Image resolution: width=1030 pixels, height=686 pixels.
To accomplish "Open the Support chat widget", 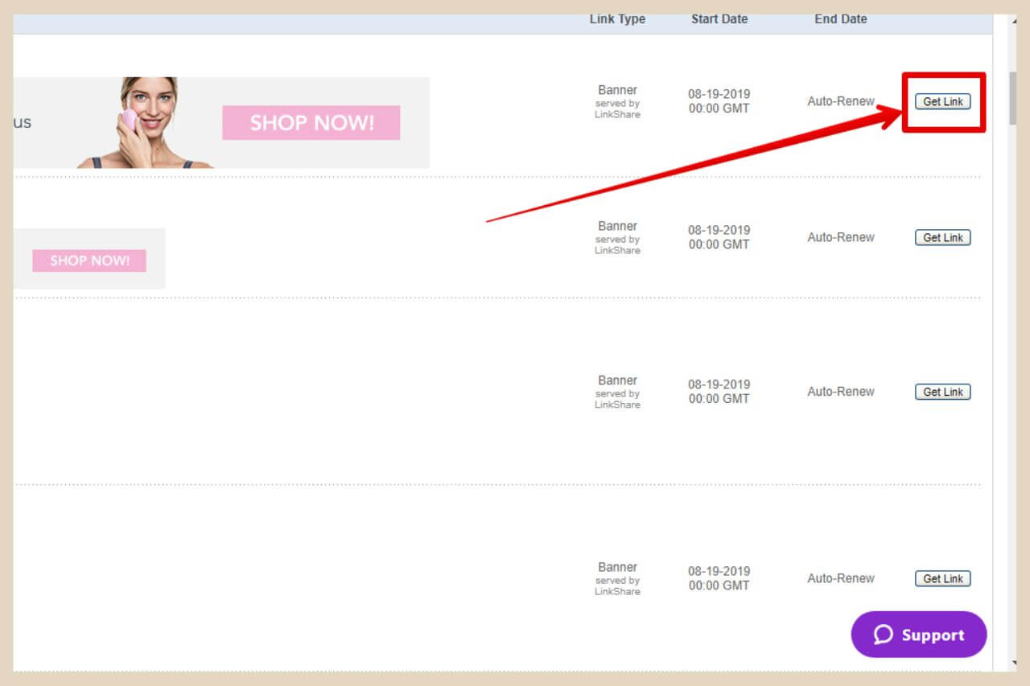I will (x=918, y=635).
